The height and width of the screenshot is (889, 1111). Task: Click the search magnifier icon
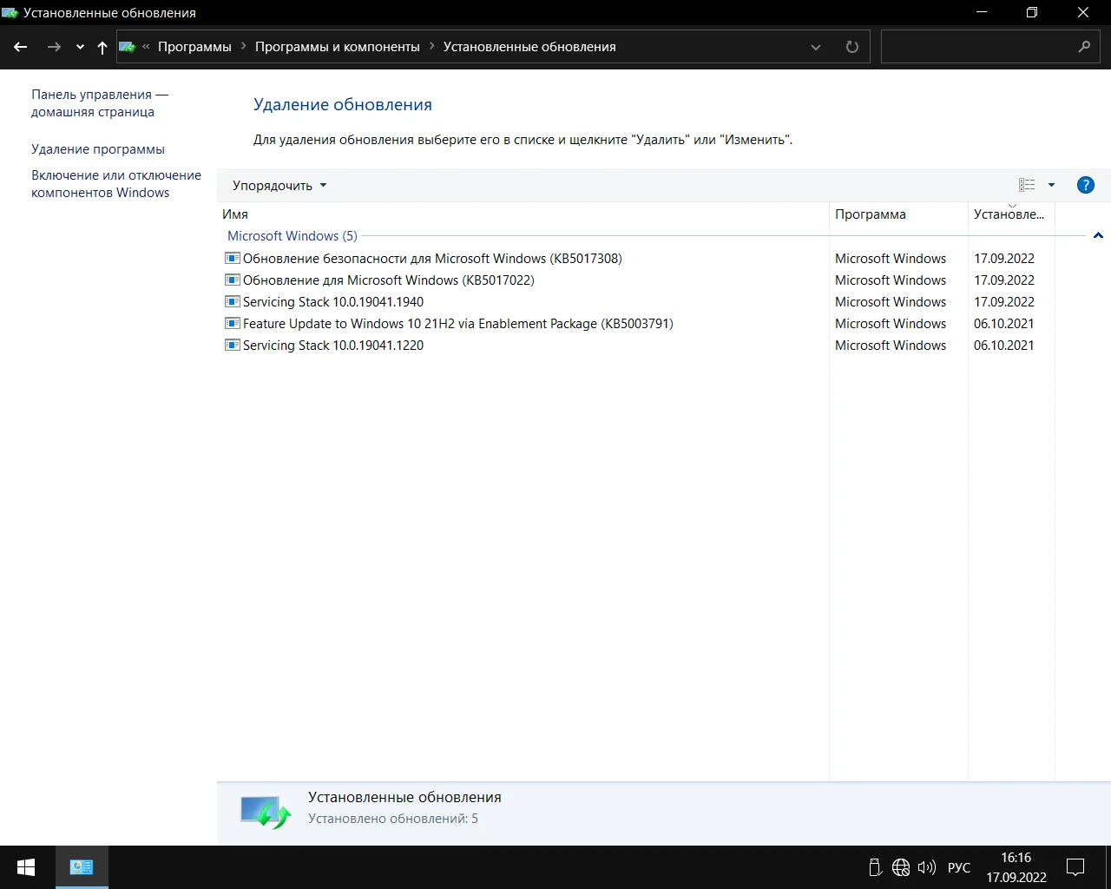click(x=1084, y=47)
